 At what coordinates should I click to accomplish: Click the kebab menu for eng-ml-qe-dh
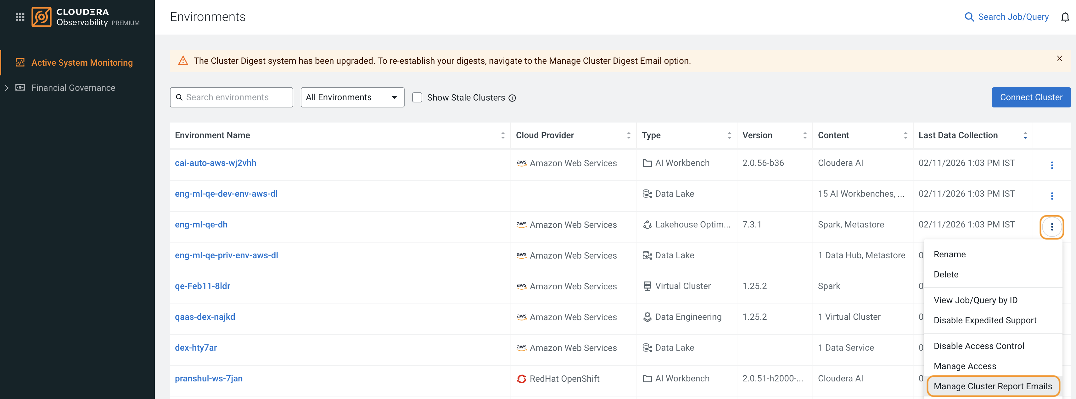coord(1051,227)
